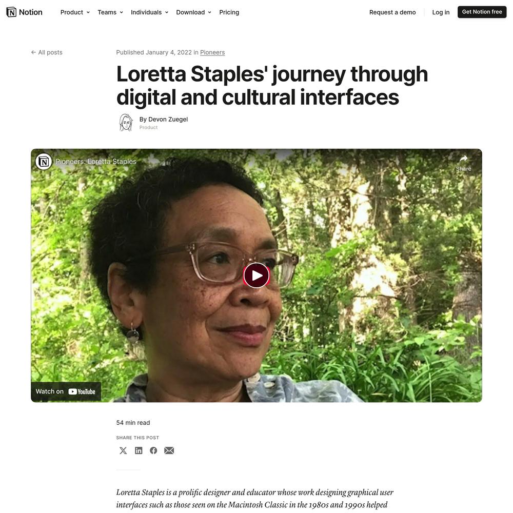Image resolution: width=513 pixels, height=513 pixels.
Task: Expand the Product dropdown menu
Action: click(75, 12)
